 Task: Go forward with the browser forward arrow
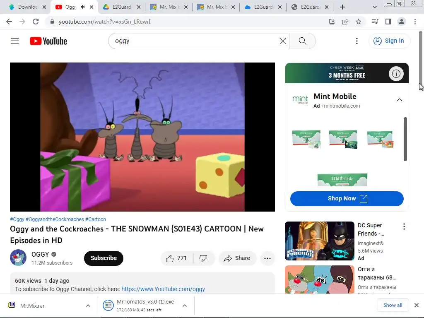pyautogui.click(x=22, y=22)
